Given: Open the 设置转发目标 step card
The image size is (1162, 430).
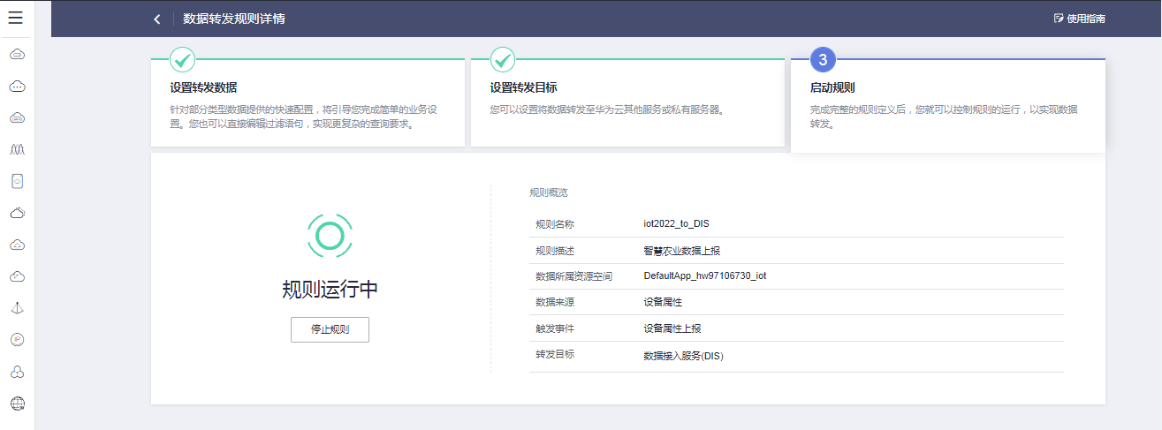Looking at the screenshot, I should (x=627, y=102).
